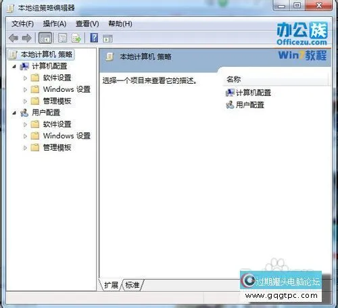Minimize the 本地组策略编辑器 window
Viewport: 338px width, 308px height.
click(x=281, y=5)
